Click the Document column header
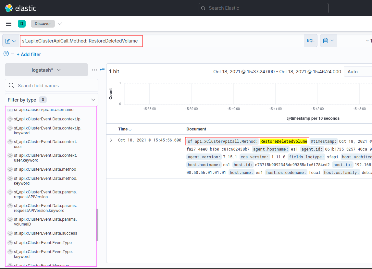Viewport: 372px width, 269px height. (x=196, y=129)
